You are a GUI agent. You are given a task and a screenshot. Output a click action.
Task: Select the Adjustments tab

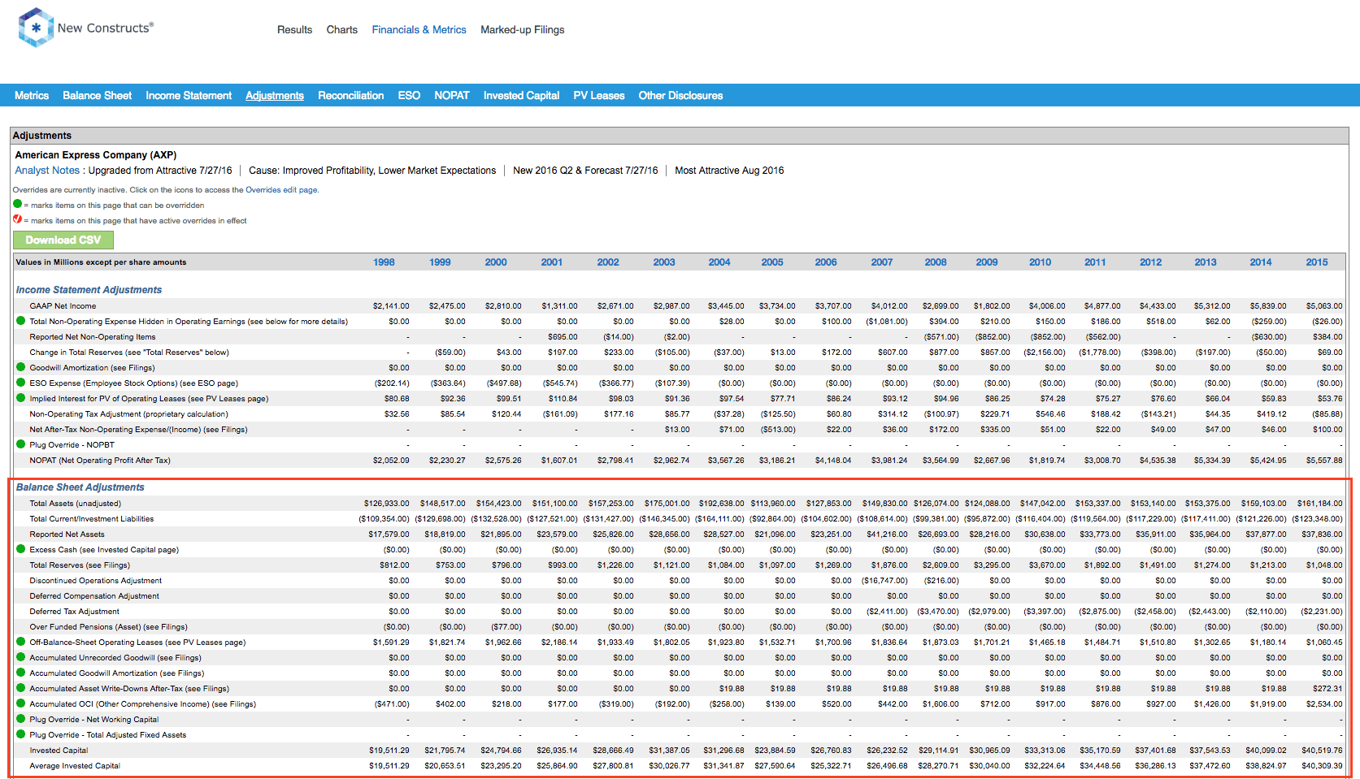click(x=275, y=96)
